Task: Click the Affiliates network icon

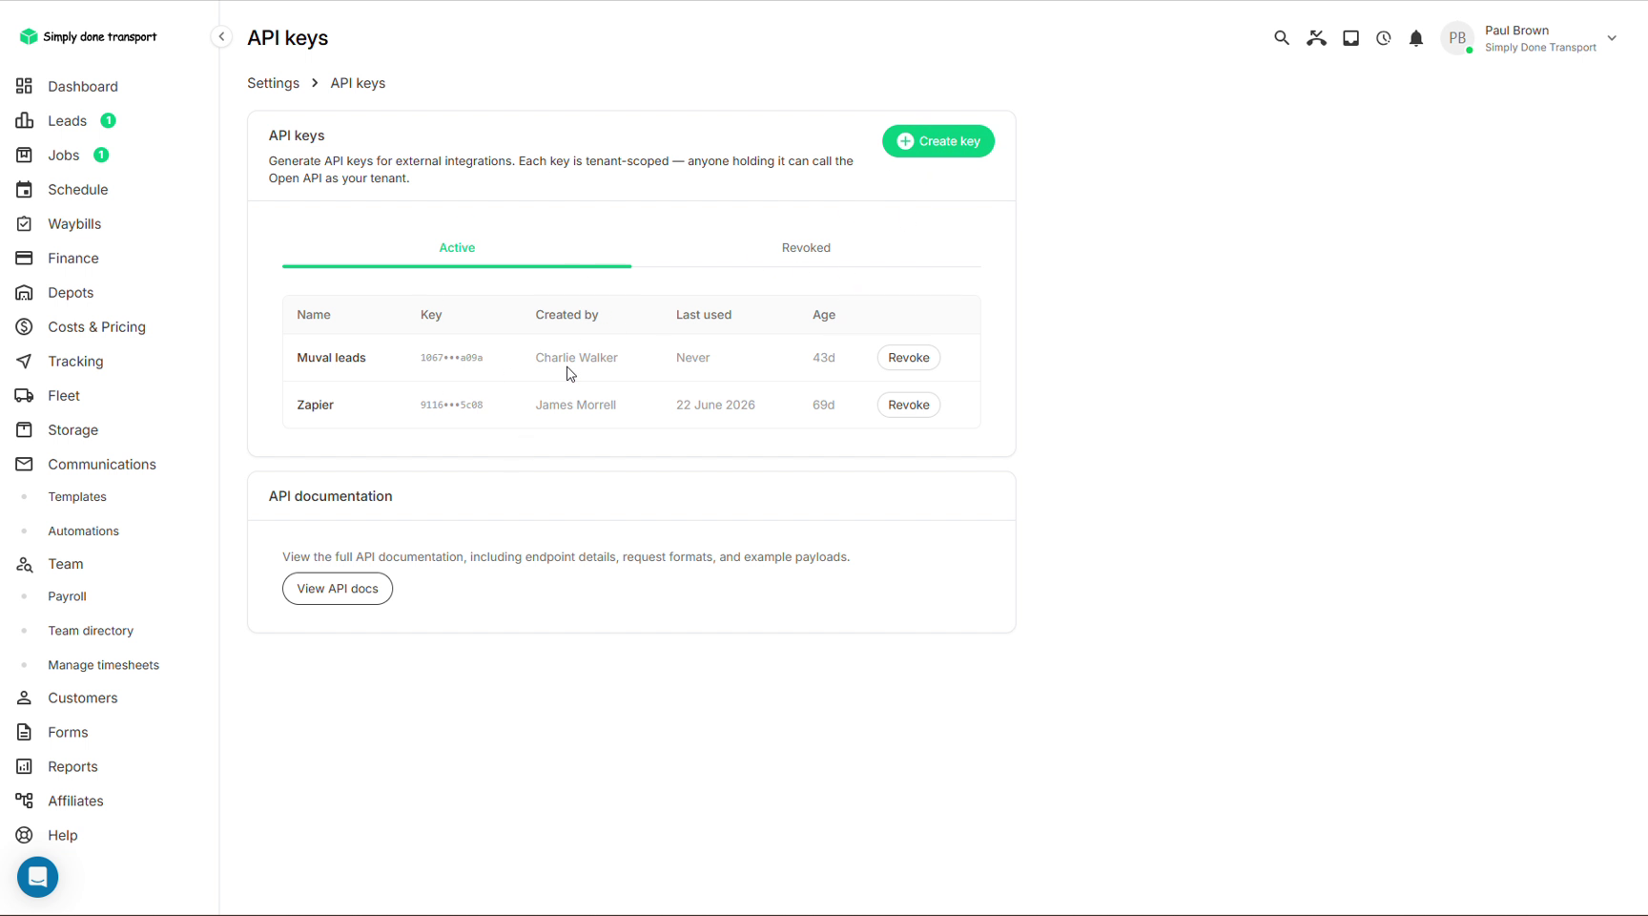Action: [24, 801]
